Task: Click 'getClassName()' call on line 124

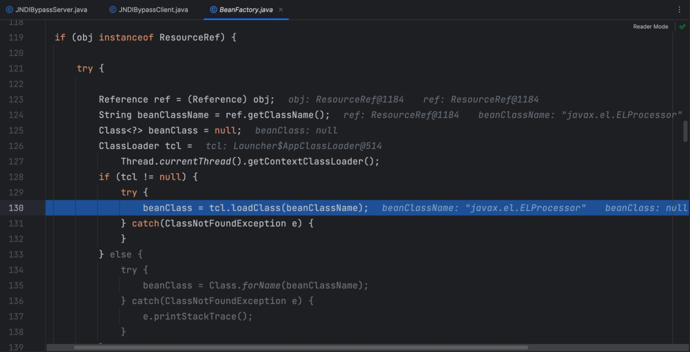Action: (286, 115)
